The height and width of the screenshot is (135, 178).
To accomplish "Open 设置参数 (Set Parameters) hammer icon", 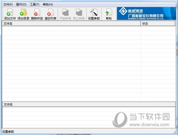I will coord(94,14).
